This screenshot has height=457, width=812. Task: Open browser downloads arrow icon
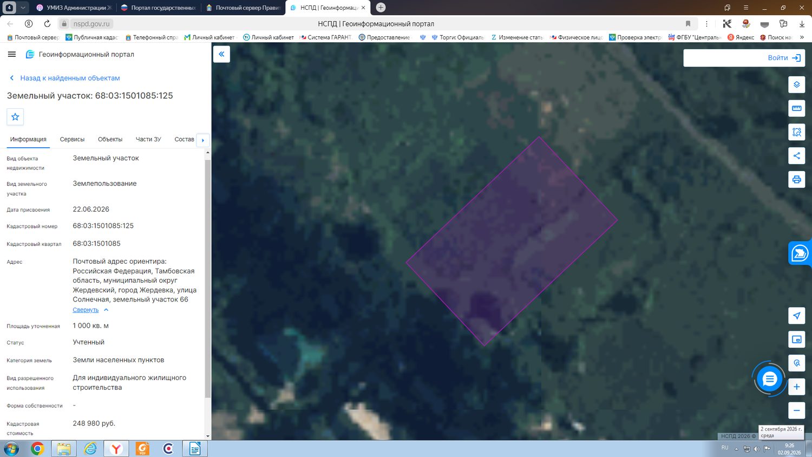pyautogui.click(x=802, y=24)
